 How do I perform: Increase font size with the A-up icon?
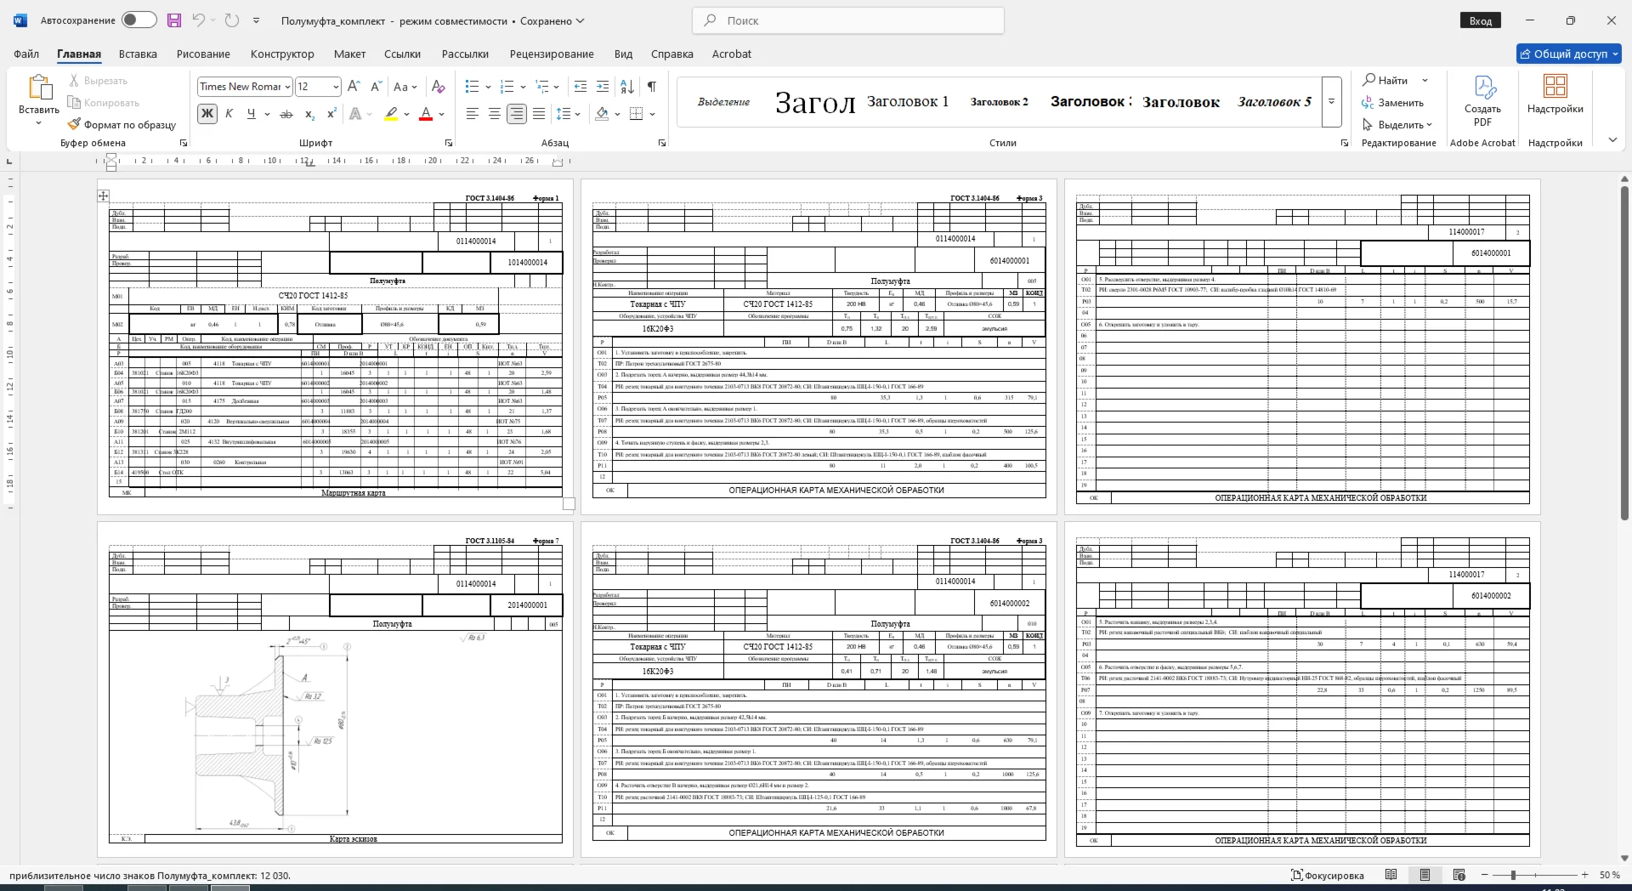(x=354, y=87)
